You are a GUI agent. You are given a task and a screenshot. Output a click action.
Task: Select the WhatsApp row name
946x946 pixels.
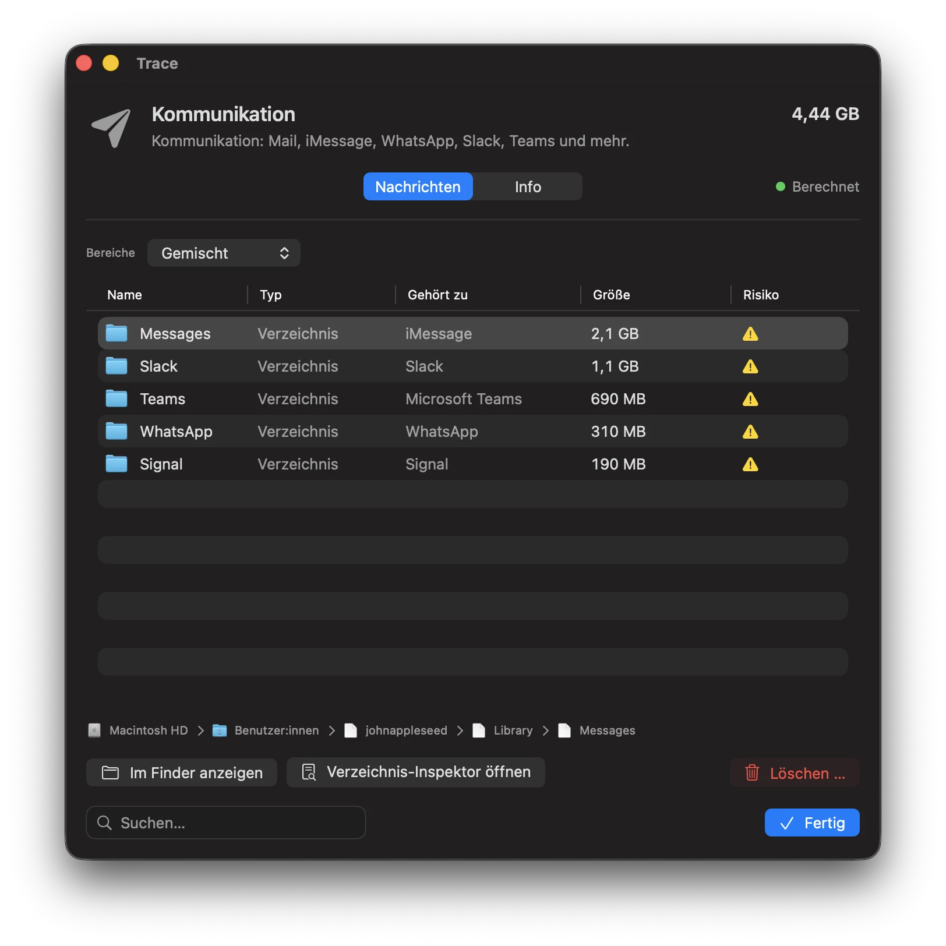pyautogui.click(x=176, y=432)
